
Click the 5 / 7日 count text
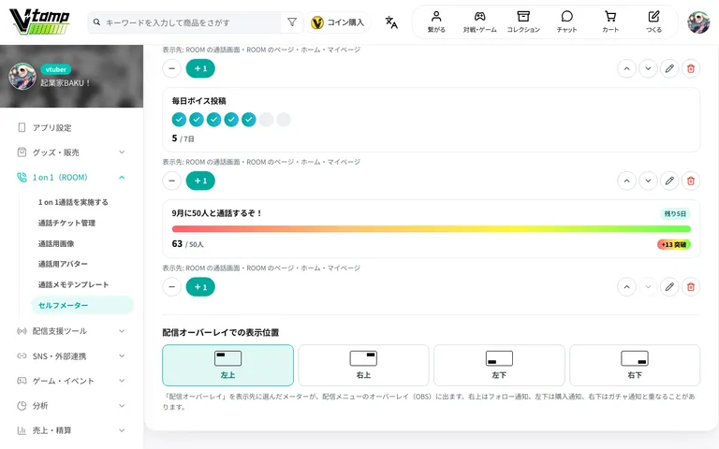[183, 138]
